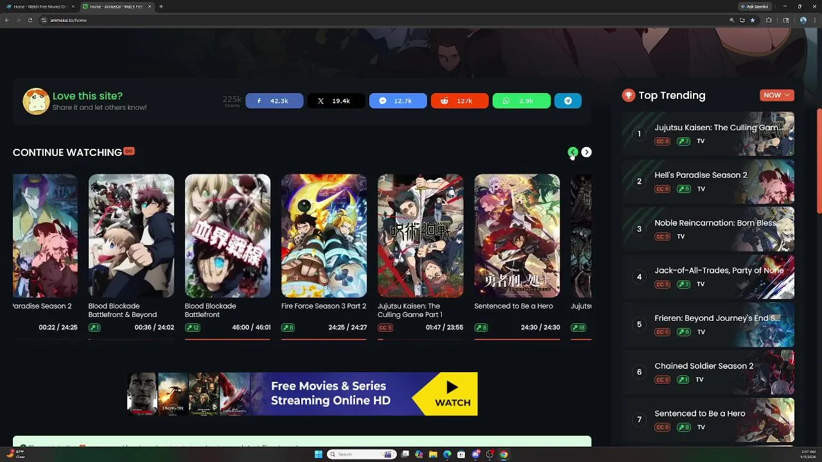Open Windows Start menu
Viewport: 822px width, 462px height.
click(318, 454)
